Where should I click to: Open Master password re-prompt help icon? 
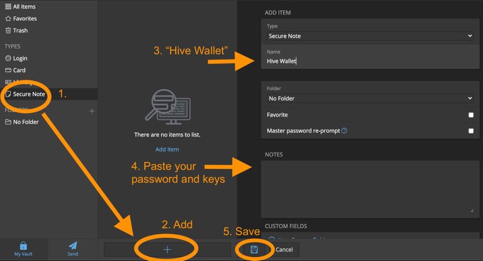click(345, 131)
